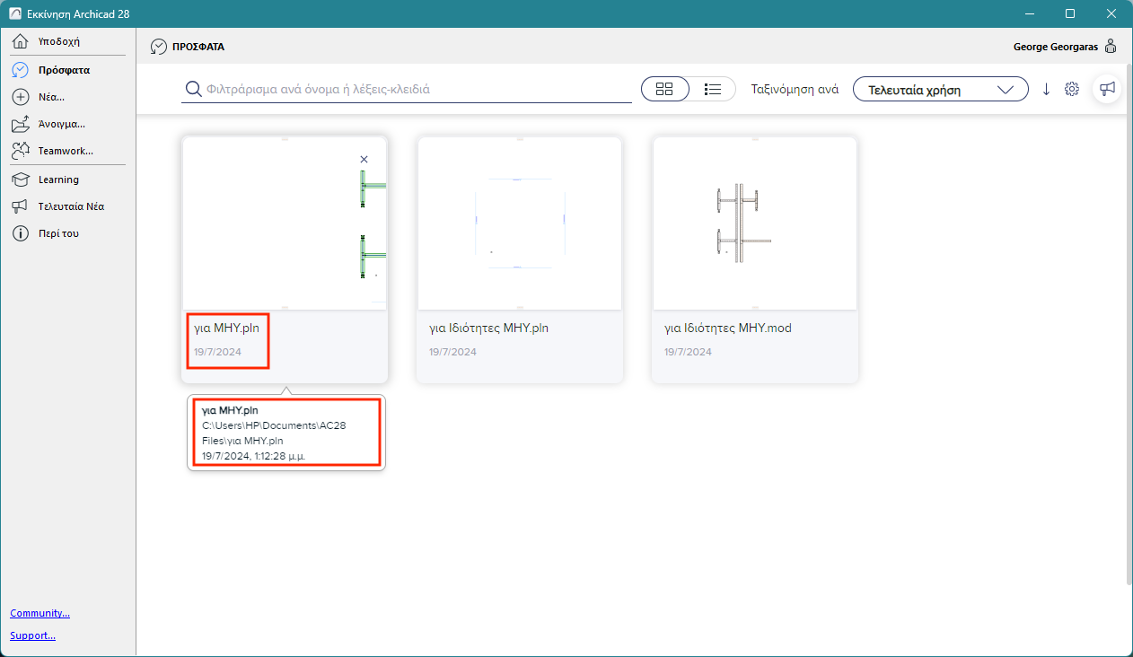Open the Τελευταία χρήση sort dropdown

941,89
